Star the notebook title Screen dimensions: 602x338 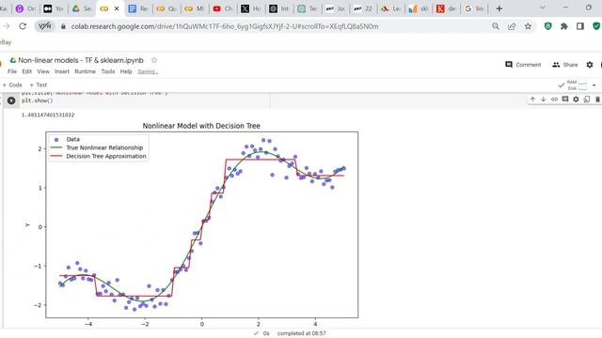[154, 60]
